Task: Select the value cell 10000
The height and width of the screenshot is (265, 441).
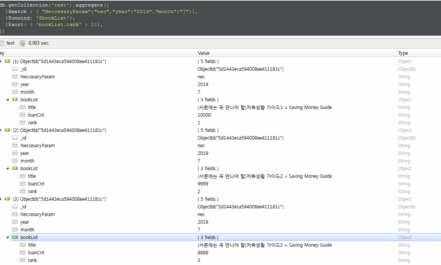Action: 204,115
